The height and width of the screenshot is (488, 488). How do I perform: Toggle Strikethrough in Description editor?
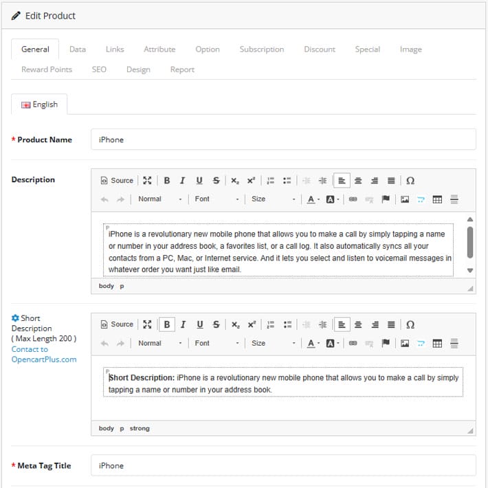(216, 181)
